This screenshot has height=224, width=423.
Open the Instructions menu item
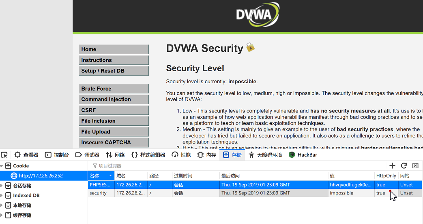[x=114, y=60]
